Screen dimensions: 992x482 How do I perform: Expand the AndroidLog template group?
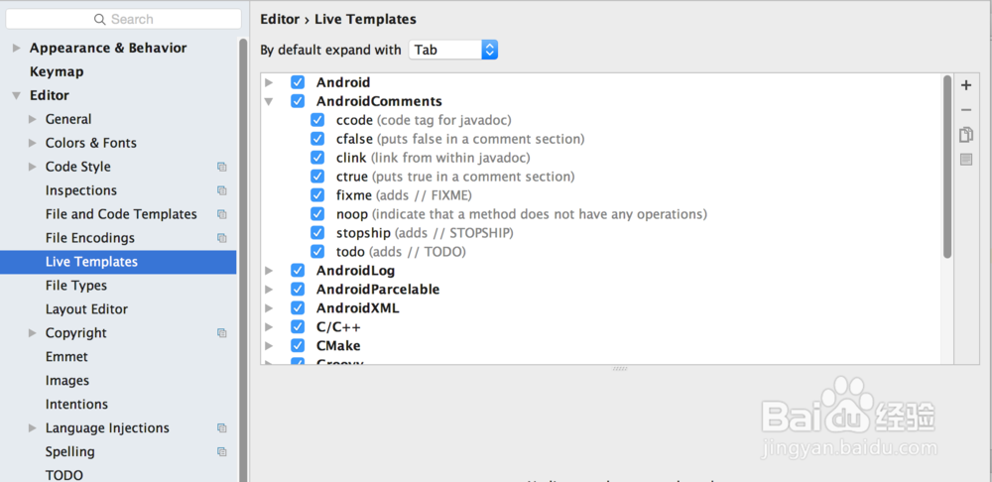(x=269, y=271)
